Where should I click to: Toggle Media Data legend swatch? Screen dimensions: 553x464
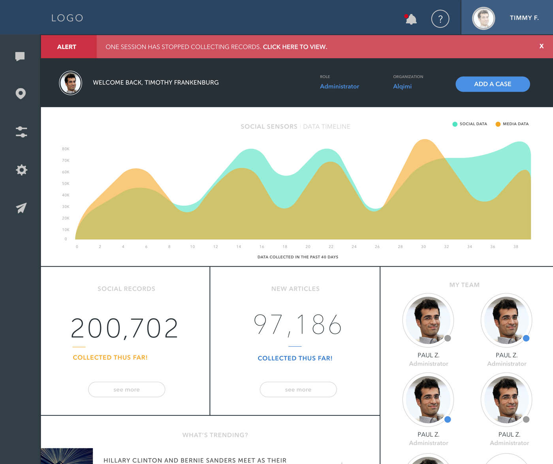pos(498,124)
